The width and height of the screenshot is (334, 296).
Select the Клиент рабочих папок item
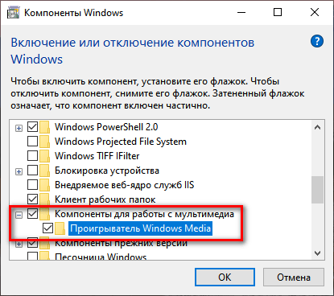click(105, 199)
